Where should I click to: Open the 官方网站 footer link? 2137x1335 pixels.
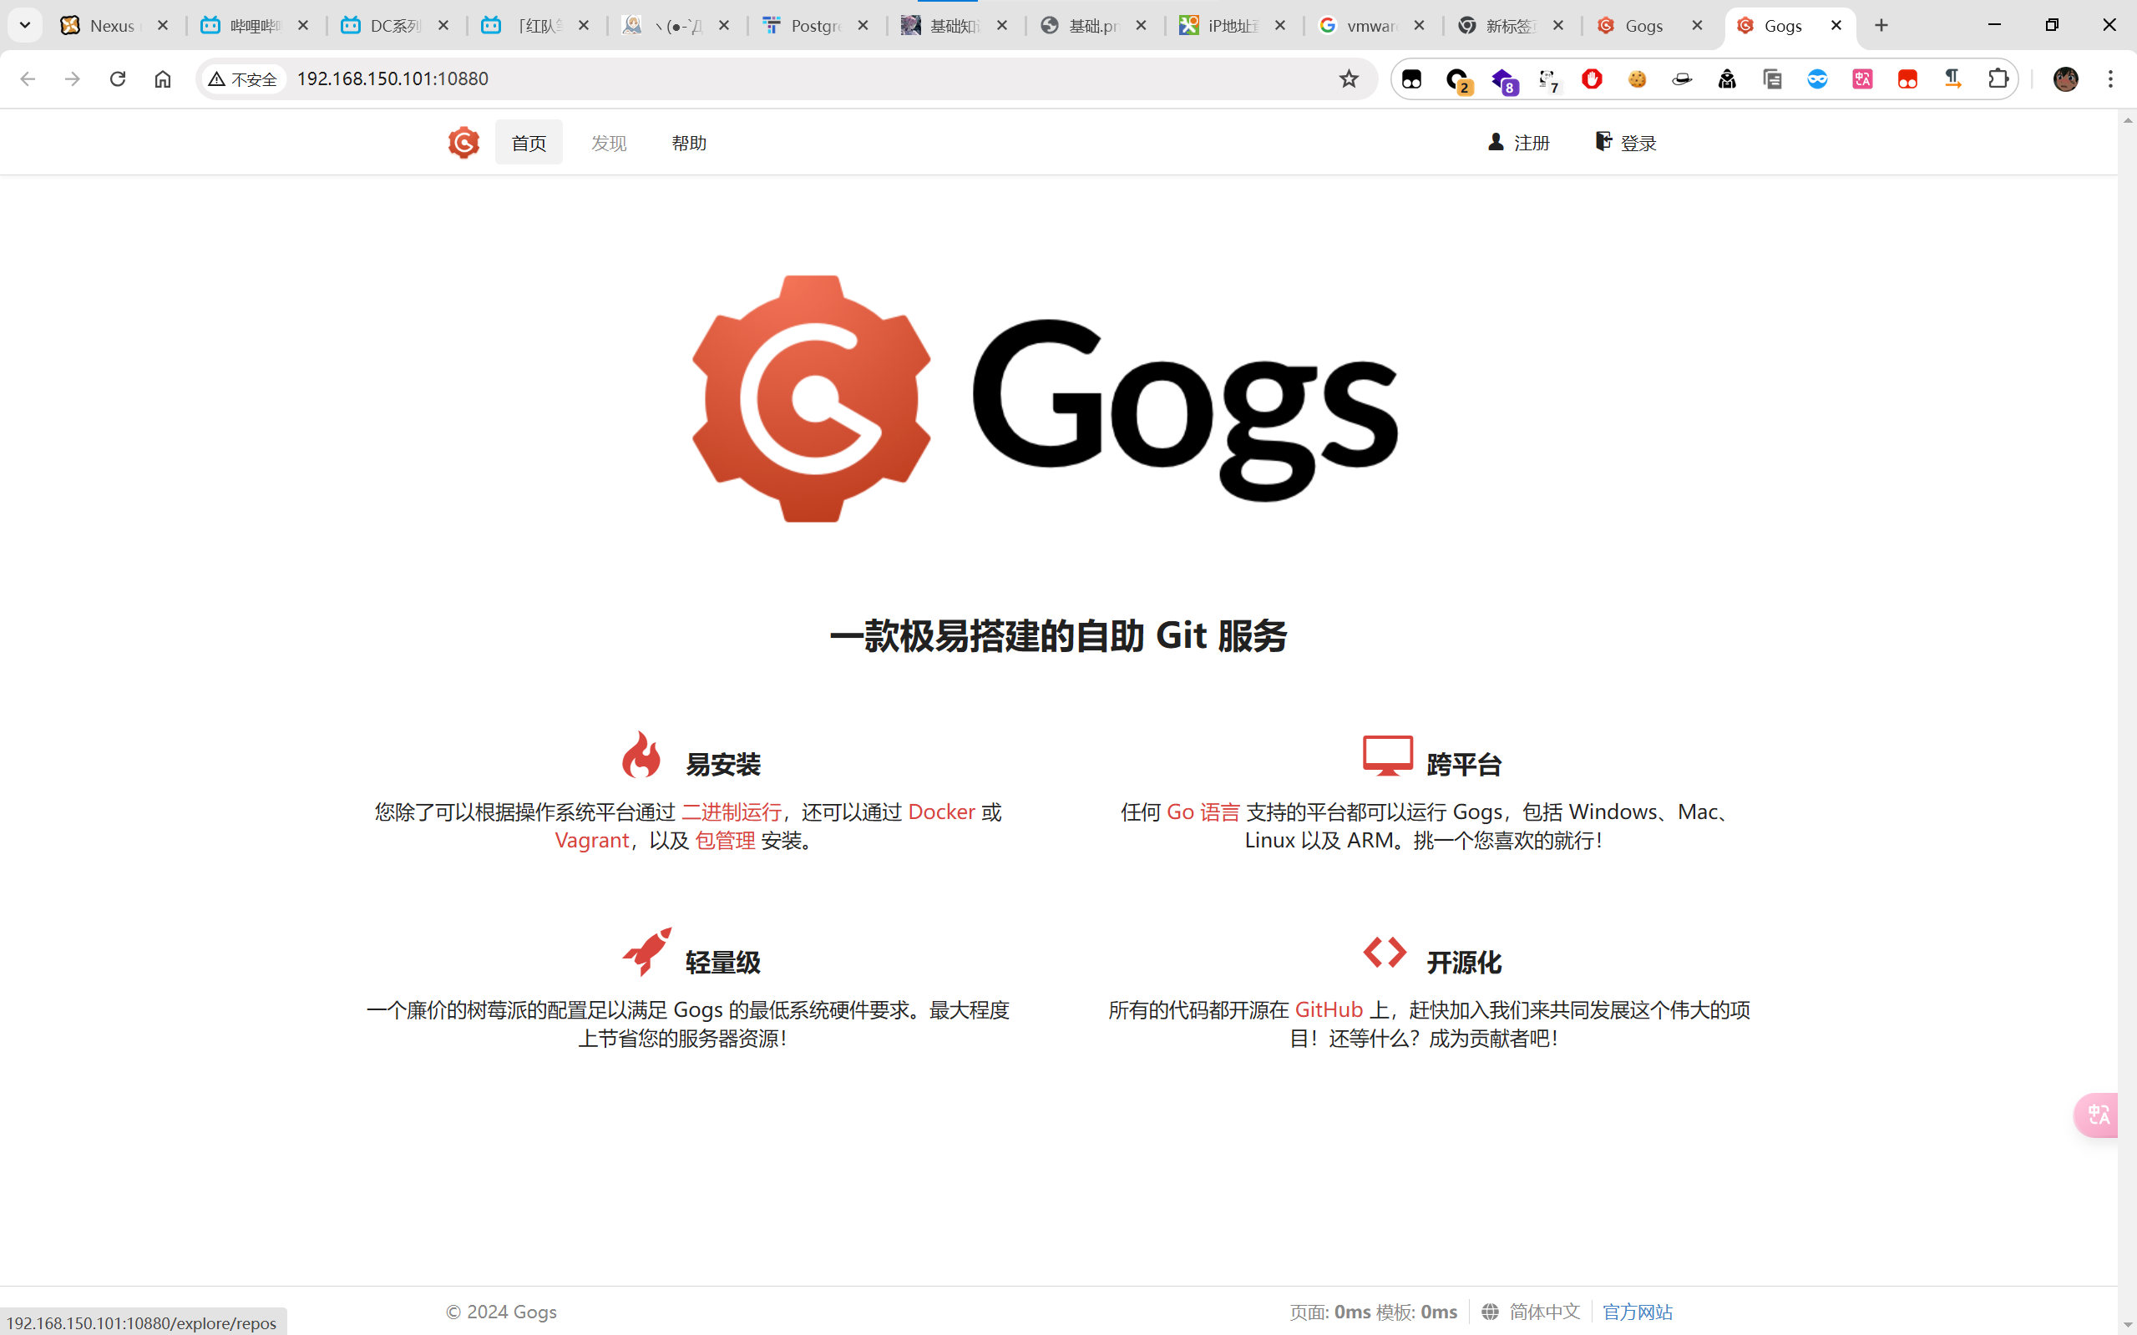coord(1637,1312)
